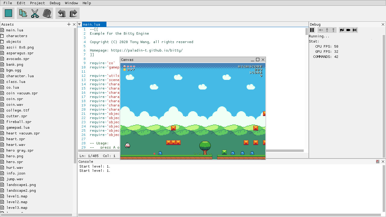Click the Undo arrow icon
386x217 pixels.
(x=61, y=13)
